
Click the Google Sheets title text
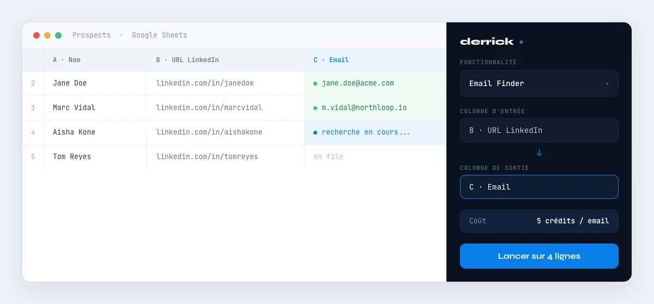click(160, 35)
